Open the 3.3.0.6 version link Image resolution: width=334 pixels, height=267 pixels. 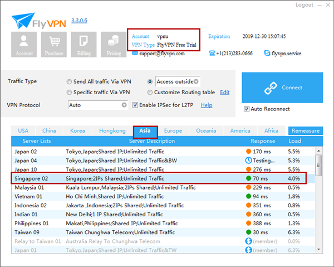(79, 21)
